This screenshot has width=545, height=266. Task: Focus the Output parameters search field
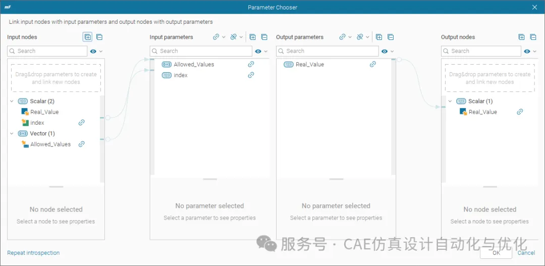pyautogui.click(x=328, y=51)
